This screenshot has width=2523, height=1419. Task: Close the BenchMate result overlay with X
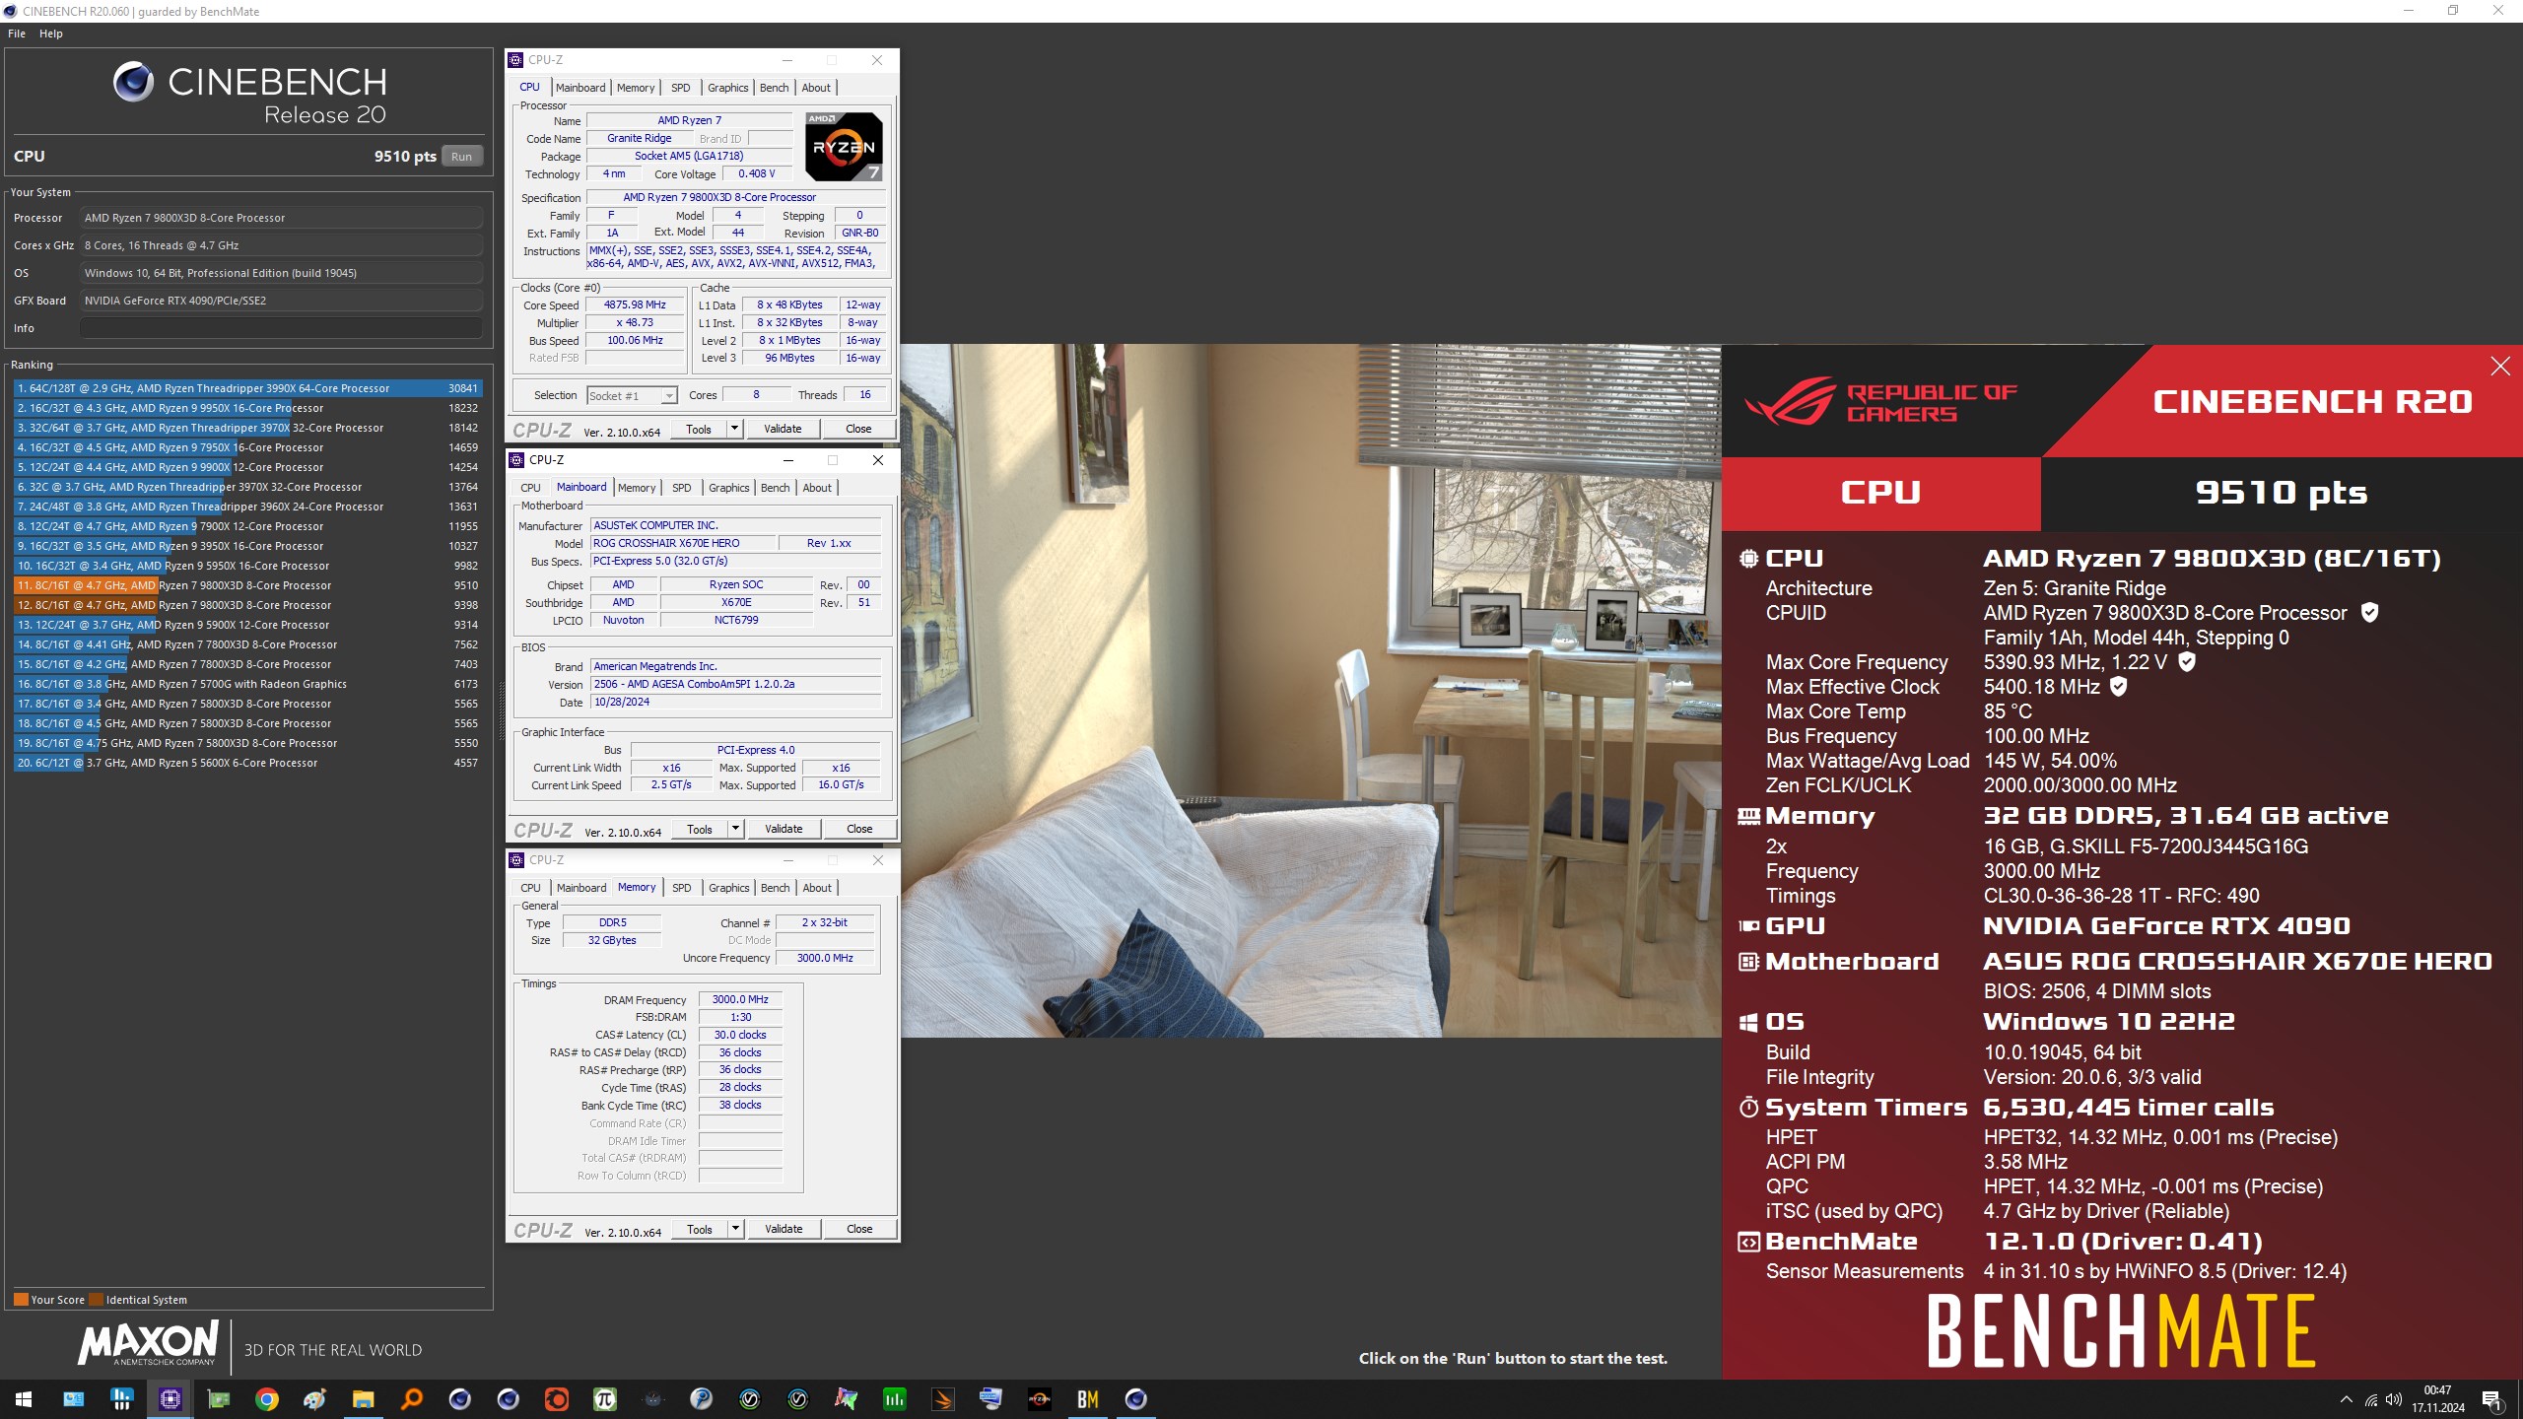coord(2500,367)
